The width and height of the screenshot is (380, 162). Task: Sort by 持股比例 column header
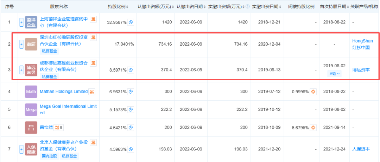118,7
